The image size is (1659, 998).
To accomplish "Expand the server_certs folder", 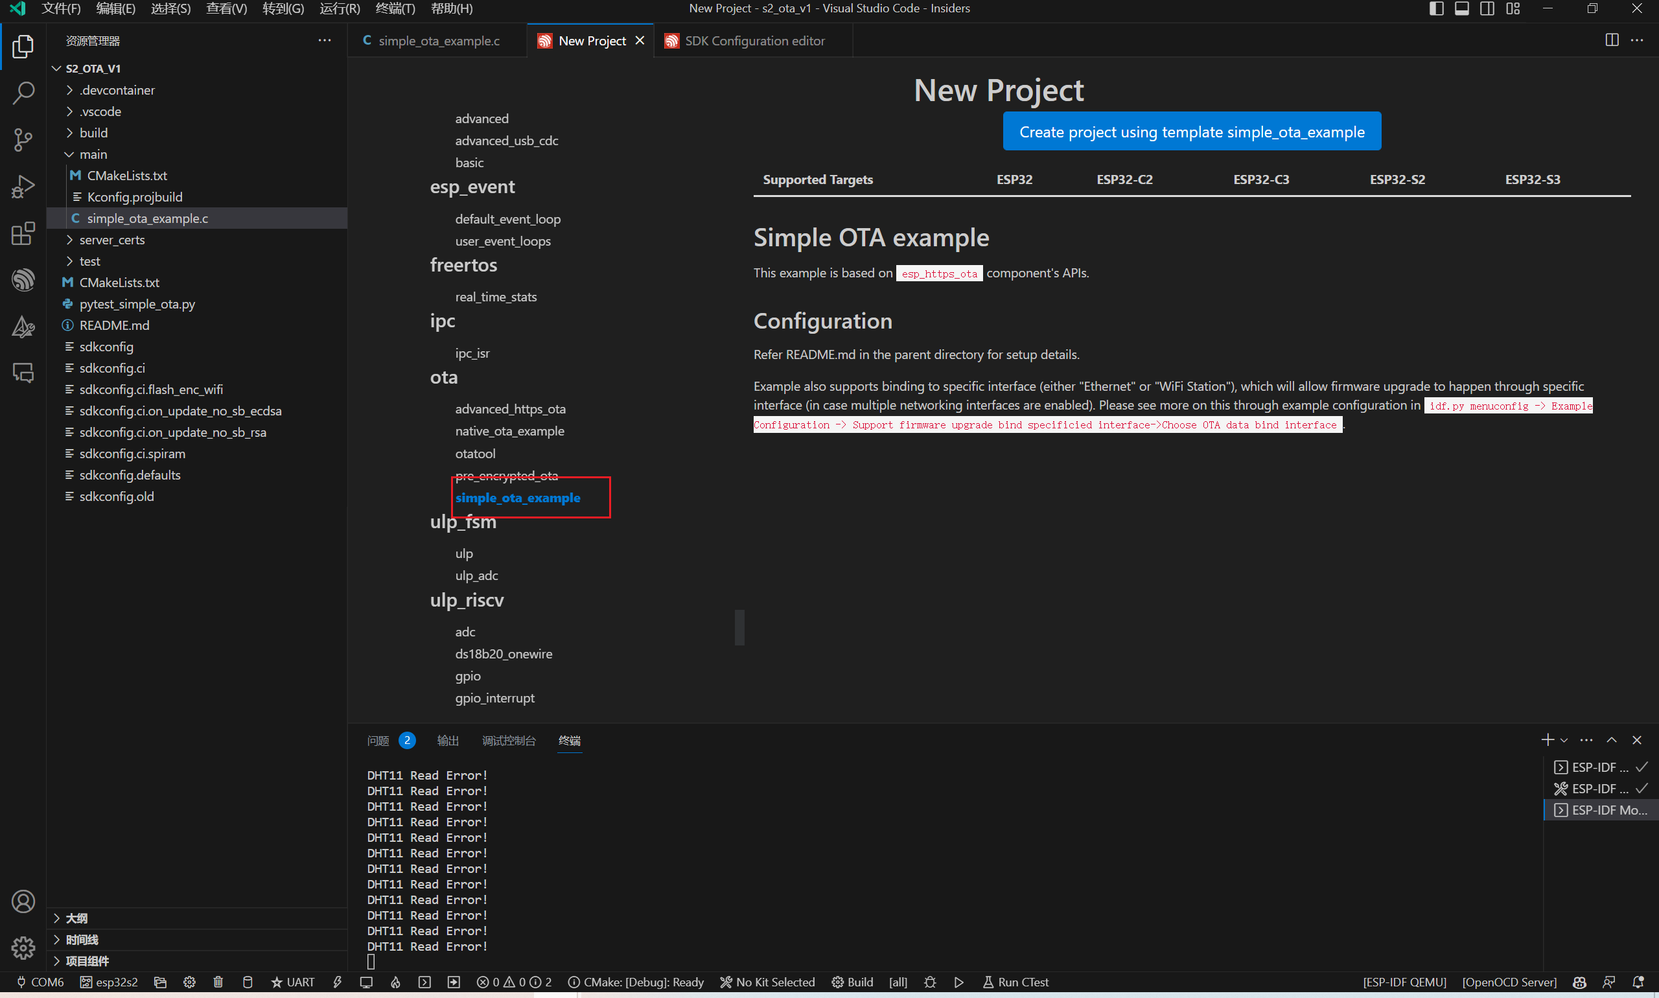I will (111, 240).
